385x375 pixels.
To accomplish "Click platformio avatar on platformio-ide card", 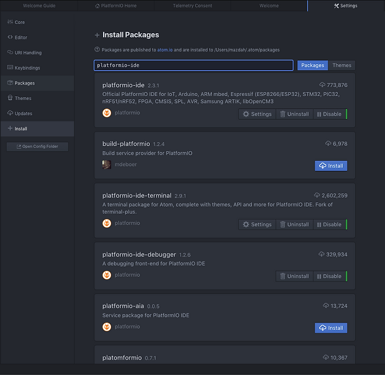I will [107, 113].
